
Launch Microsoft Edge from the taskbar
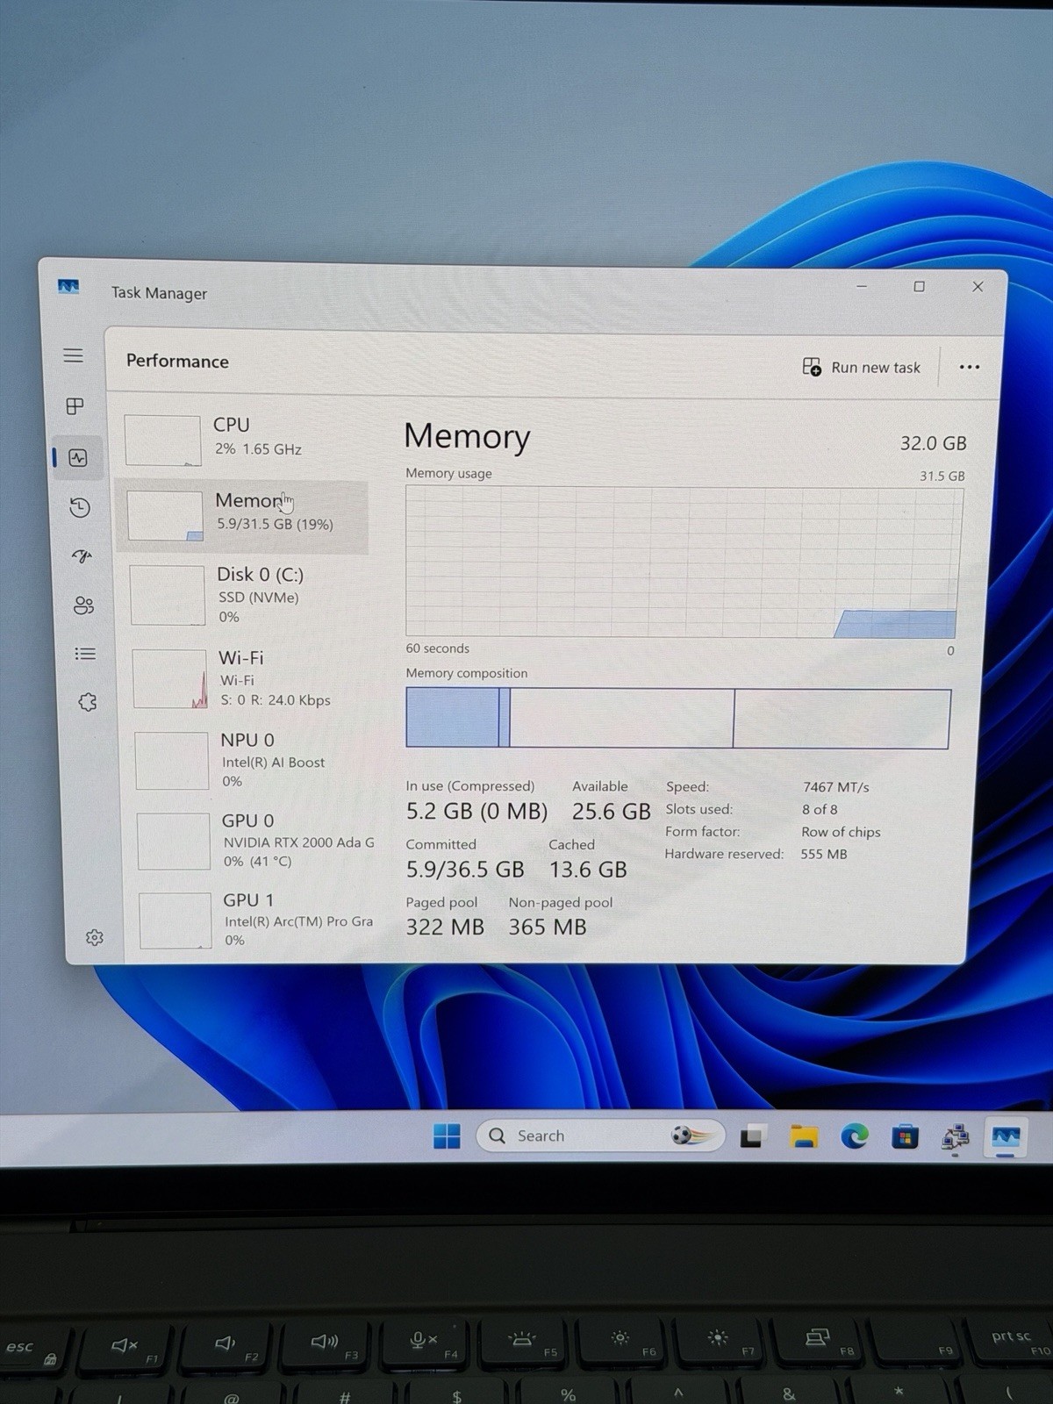click(x=854, y=1137)
